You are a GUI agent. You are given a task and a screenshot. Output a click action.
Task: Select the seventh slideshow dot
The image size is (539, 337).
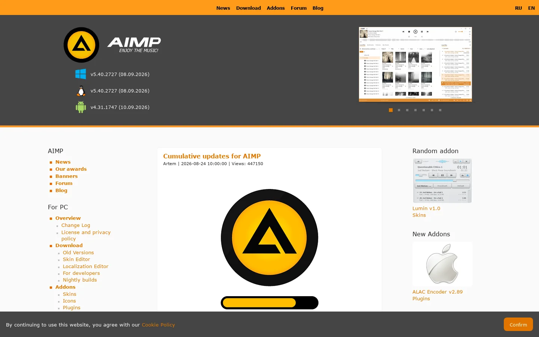tap(440, 110)
